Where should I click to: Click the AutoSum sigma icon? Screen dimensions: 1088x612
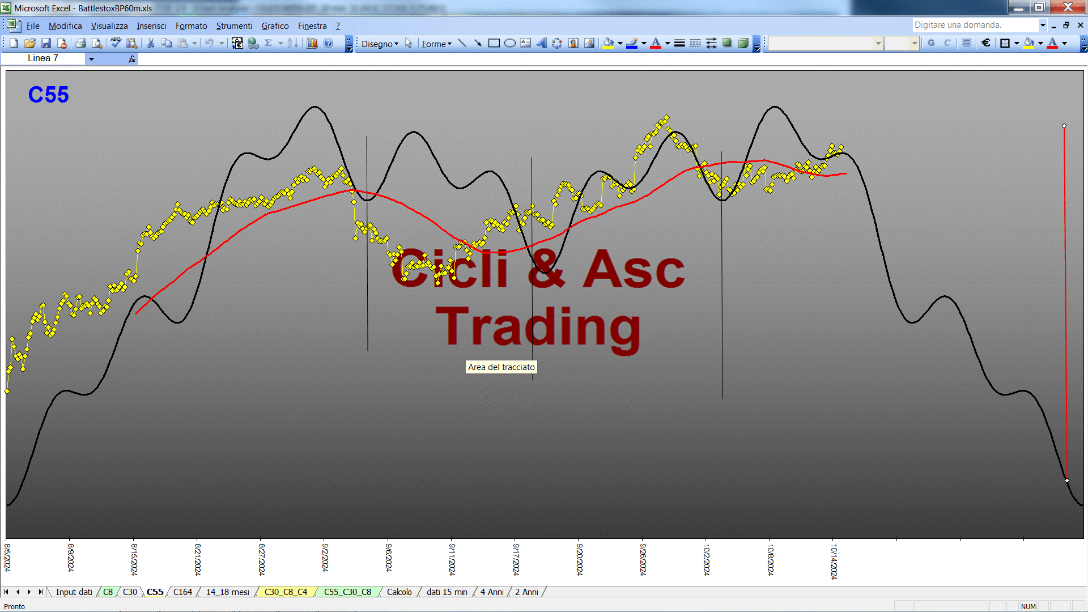coord(269,43)
